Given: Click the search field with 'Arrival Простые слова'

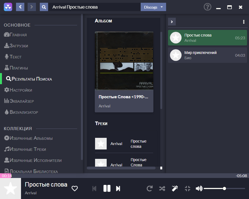Looking at the screenshot, I should (x=94, y=7).
